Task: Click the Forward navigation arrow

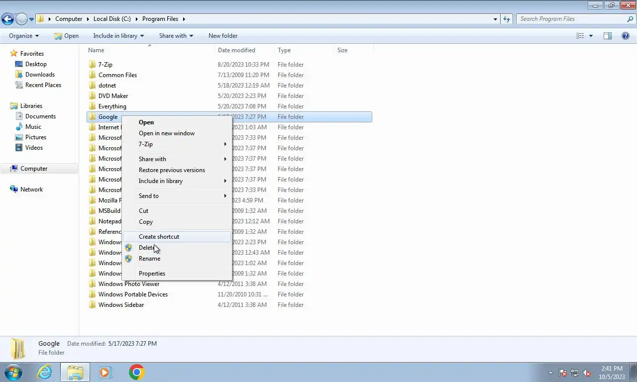Action: click(x=21, y=19)
